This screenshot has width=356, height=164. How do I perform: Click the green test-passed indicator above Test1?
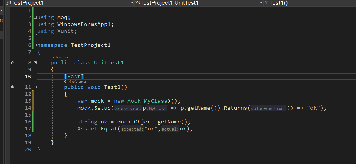(65, 82)
